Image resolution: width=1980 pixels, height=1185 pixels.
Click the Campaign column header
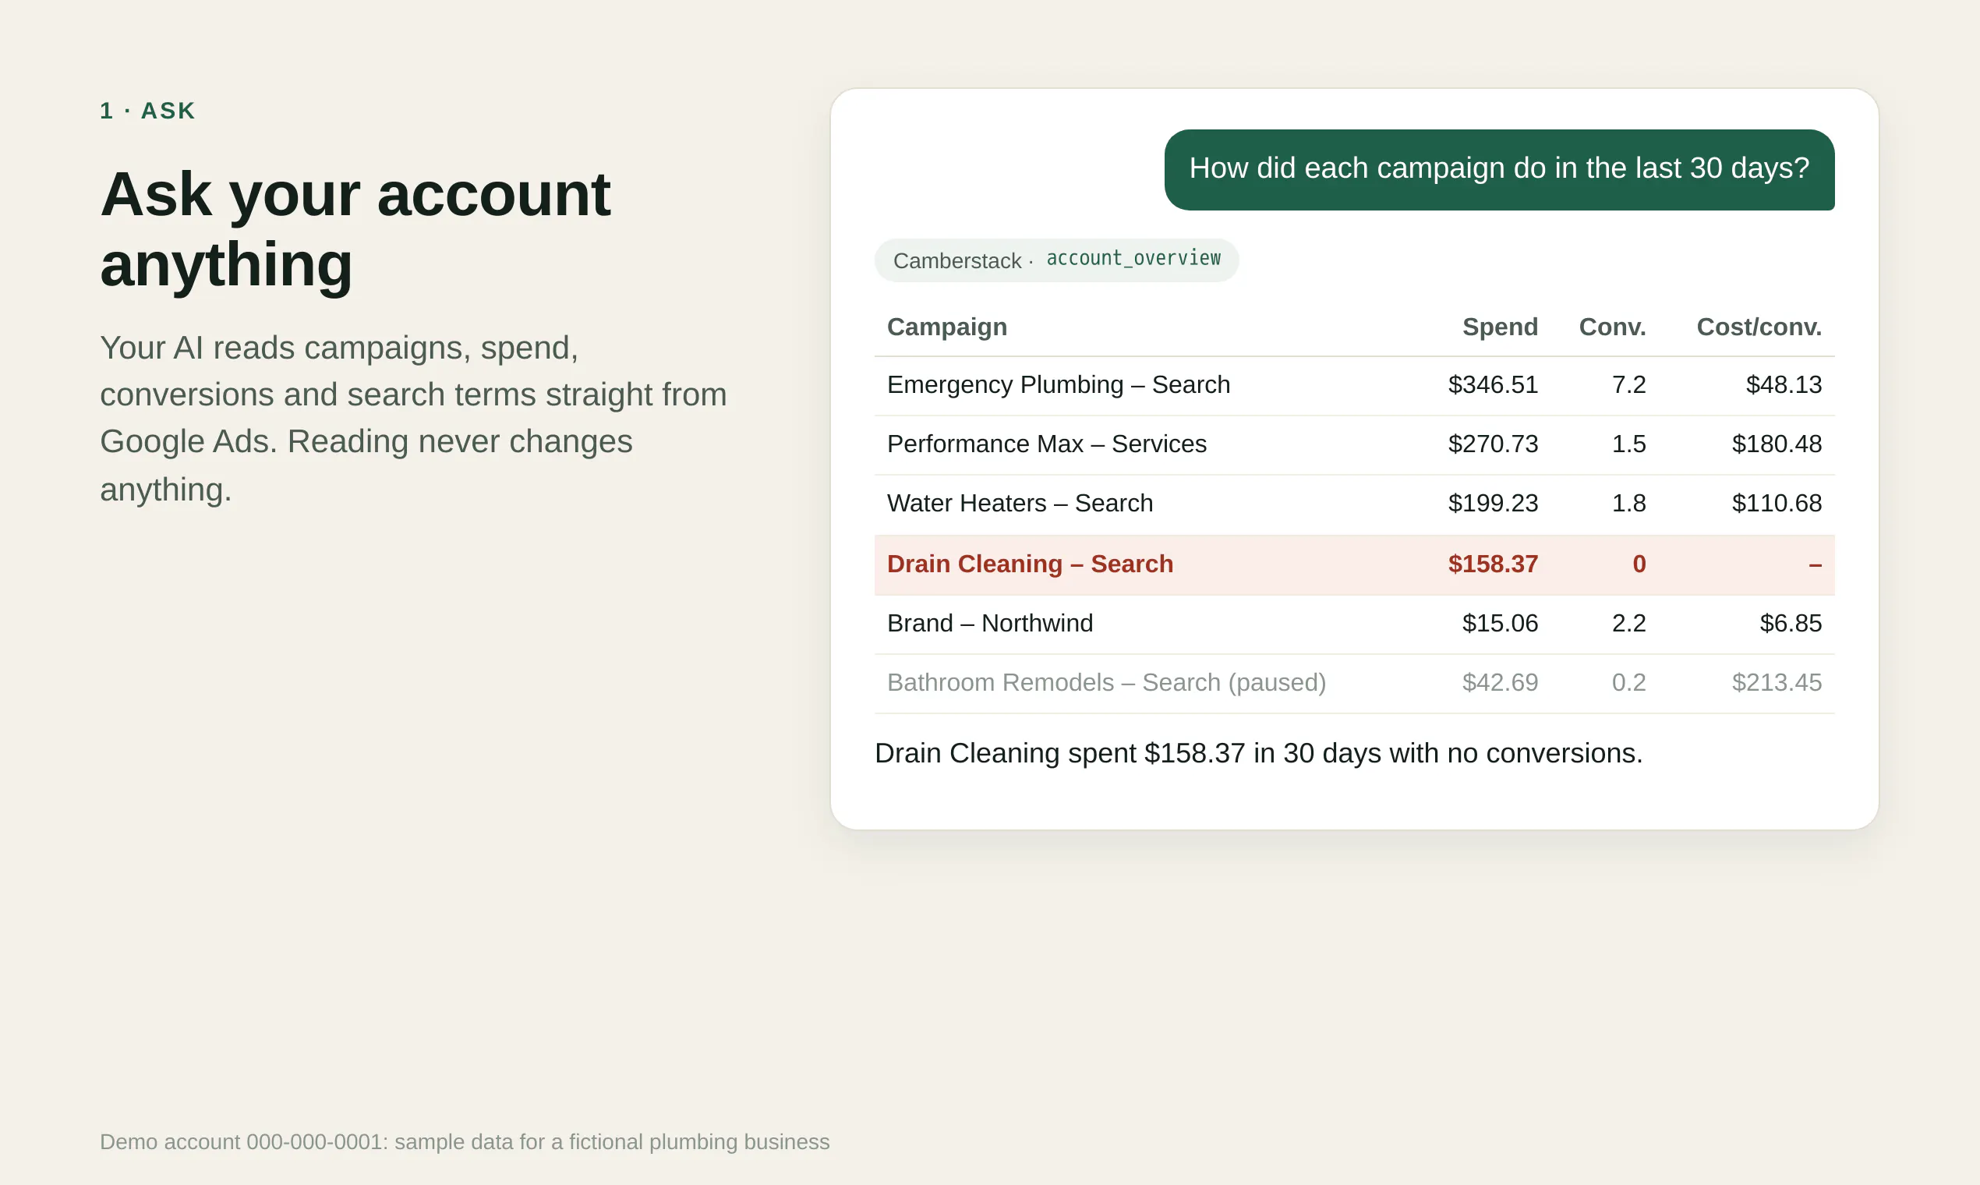pyautogui.click(x=947, y=327)
